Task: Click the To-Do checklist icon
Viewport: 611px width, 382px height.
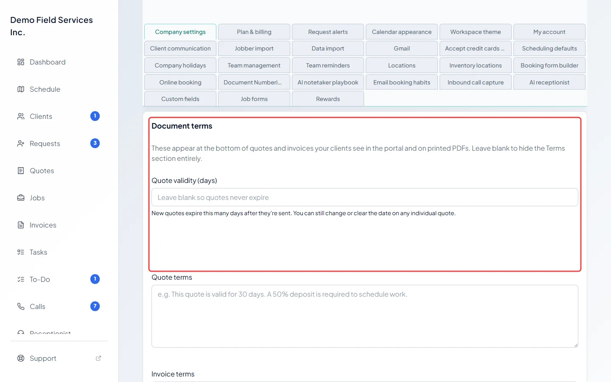Action: (x=21, y=279)
